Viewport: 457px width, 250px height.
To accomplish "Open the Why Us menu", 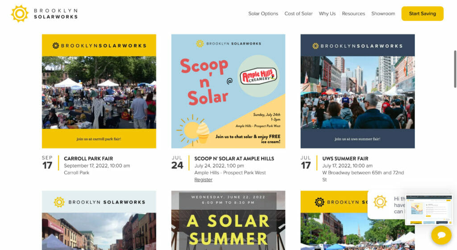I will [327, 14].
